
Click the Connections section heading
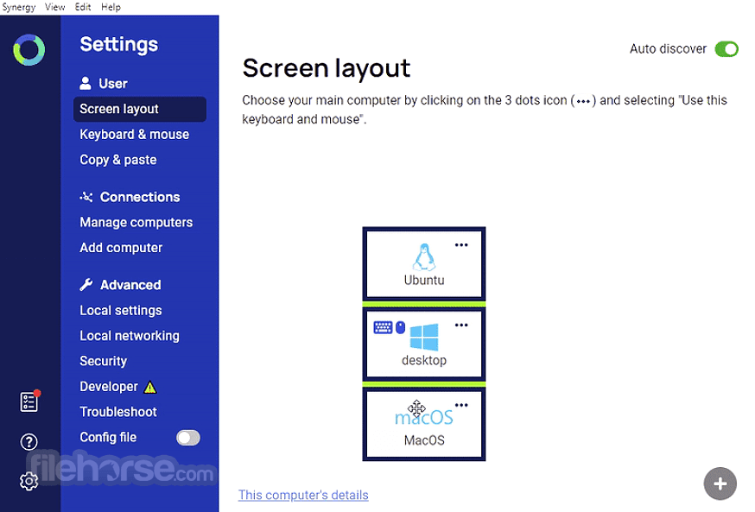(x=140, y=197)
